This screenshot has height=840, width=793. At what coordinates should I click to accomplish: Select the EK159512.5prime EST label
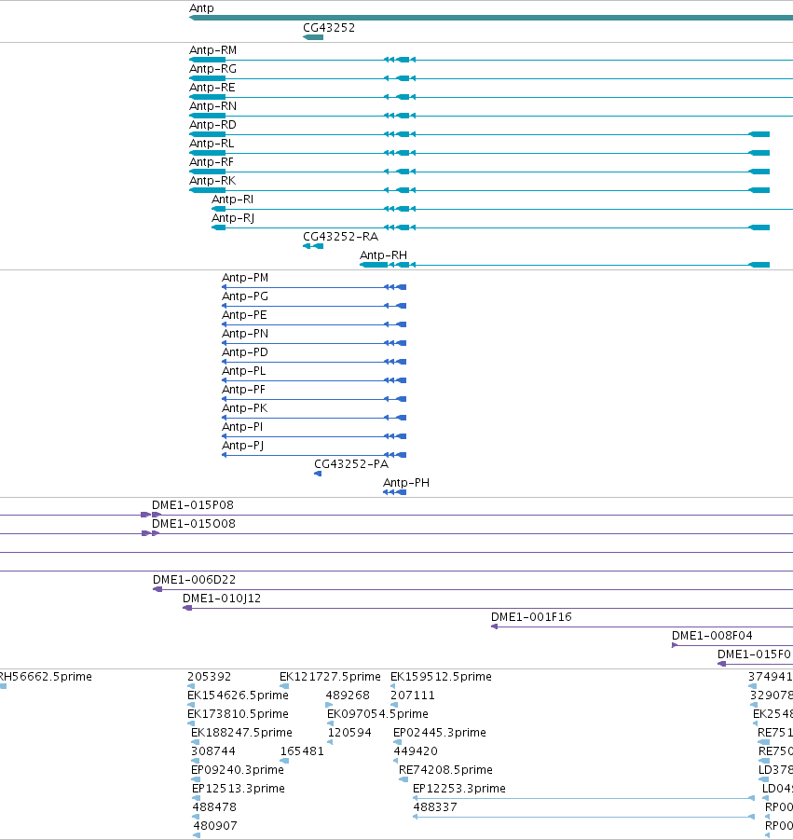coord(441,677)
